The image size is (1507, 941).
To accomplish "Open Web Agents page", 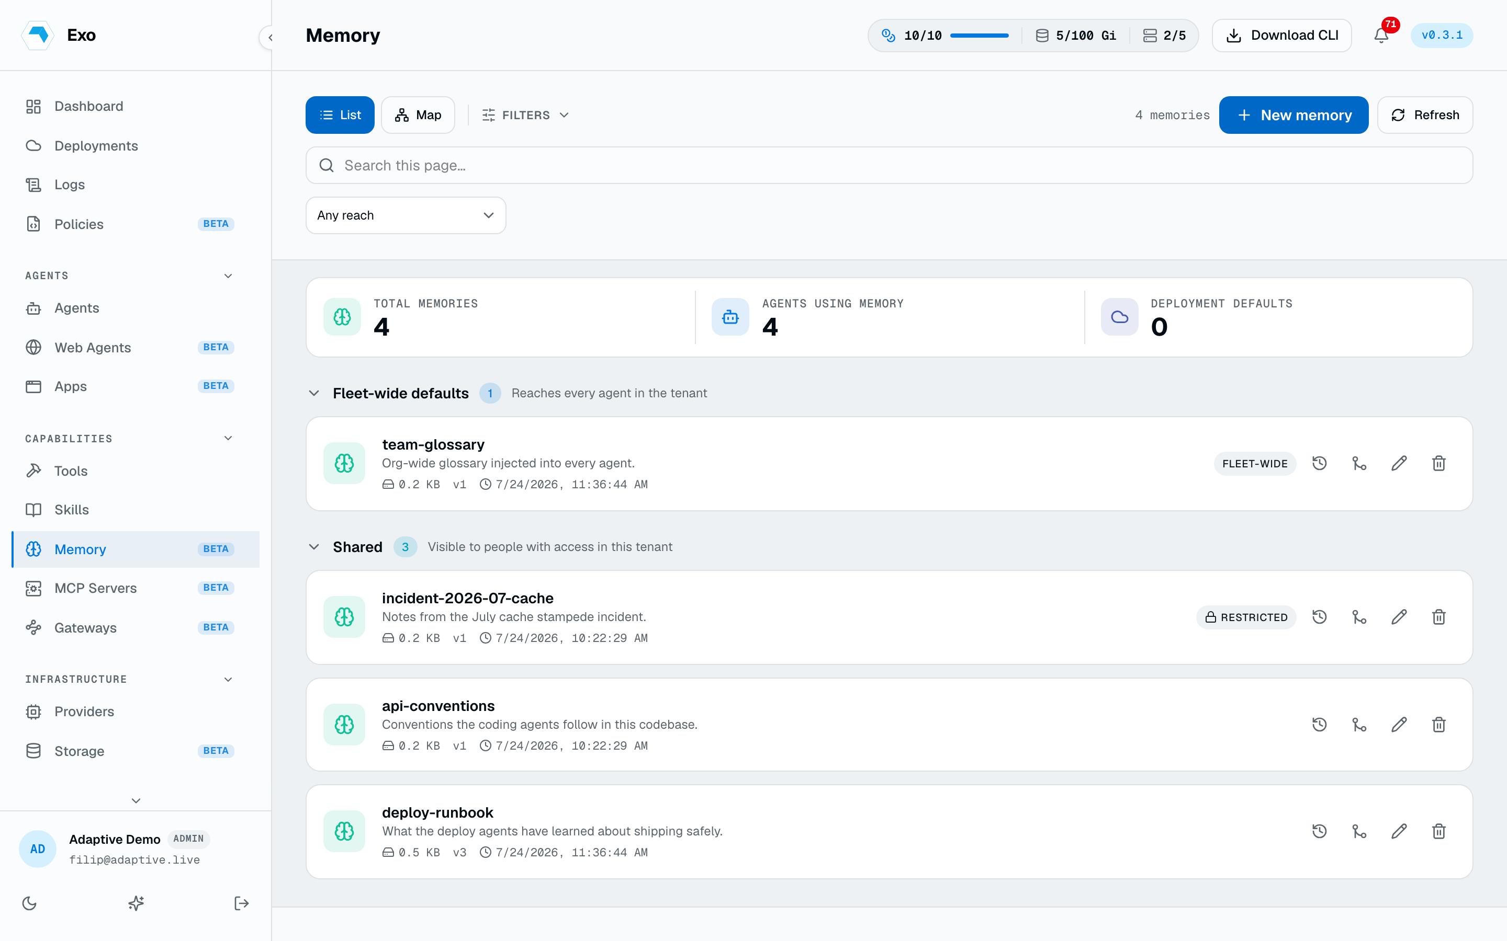I will pos(136,347).
